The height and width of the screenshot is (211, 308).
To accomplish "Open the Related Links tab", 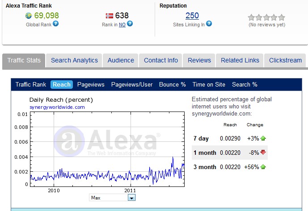I will [x=240, y=60].
